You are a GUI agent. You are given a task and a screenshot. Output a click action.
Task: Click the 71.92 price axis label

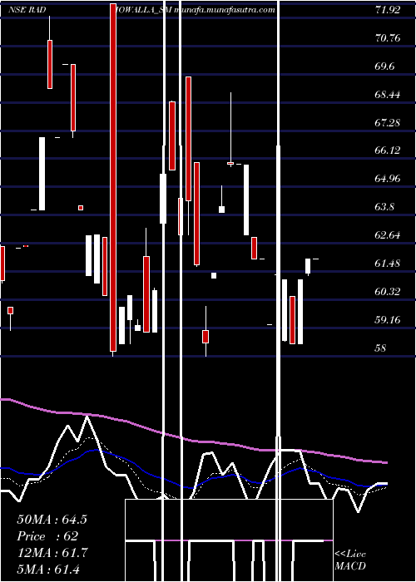(x=388, y=10)
